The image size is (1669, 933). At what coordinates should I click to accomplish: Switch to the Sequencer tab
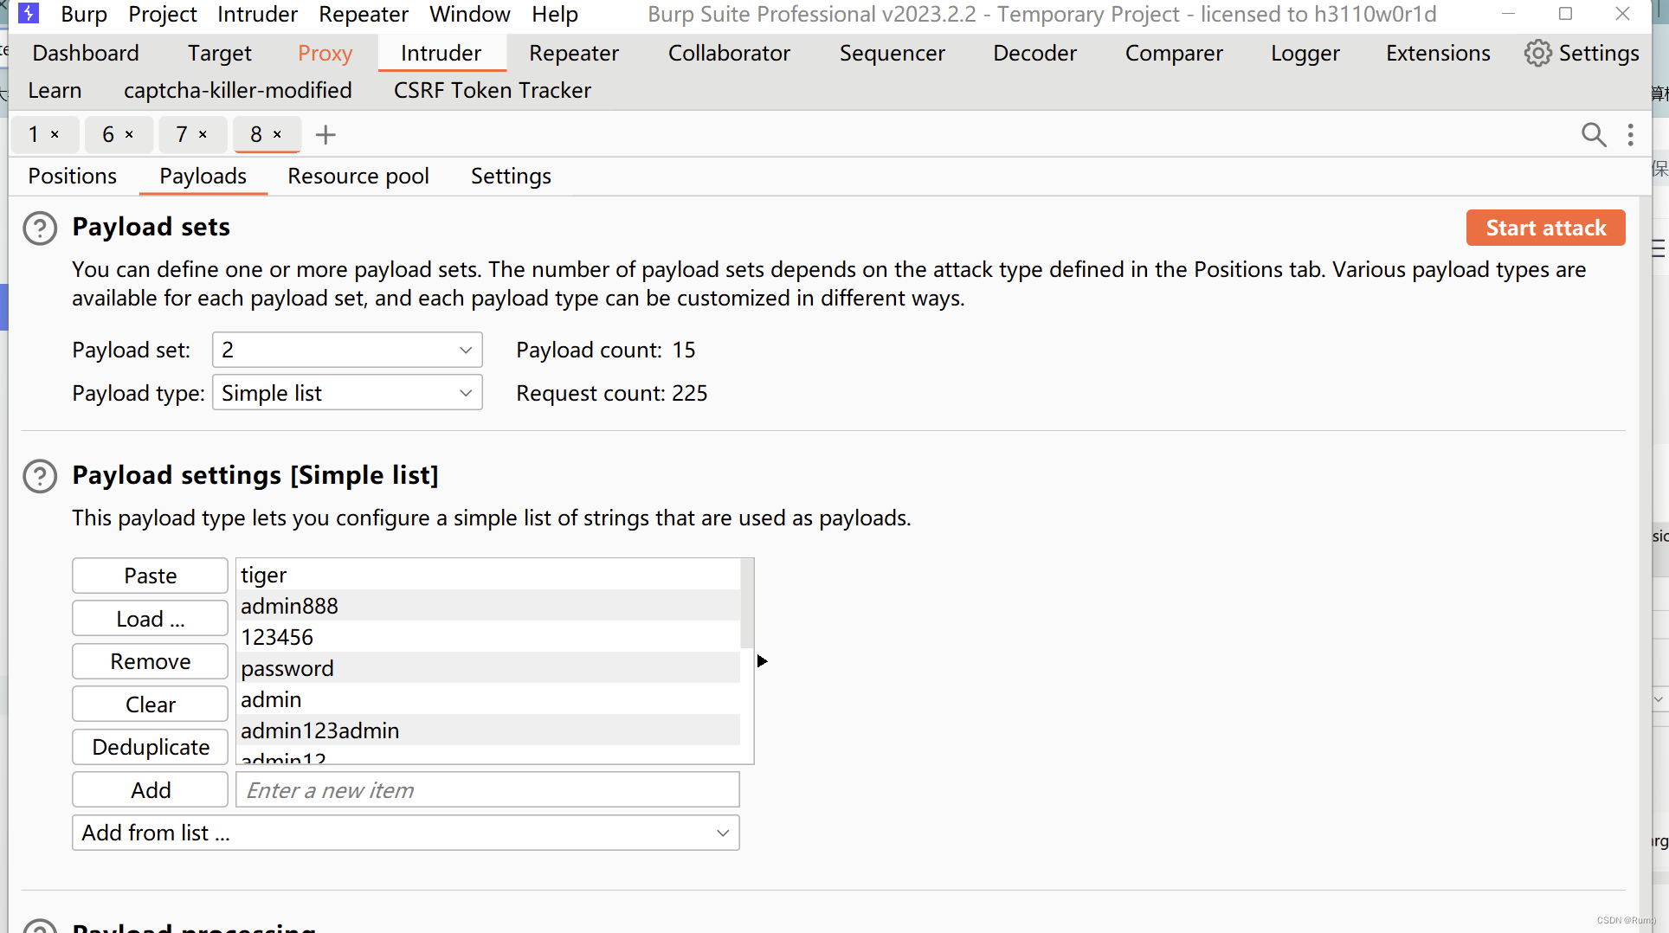coord(892,53)
